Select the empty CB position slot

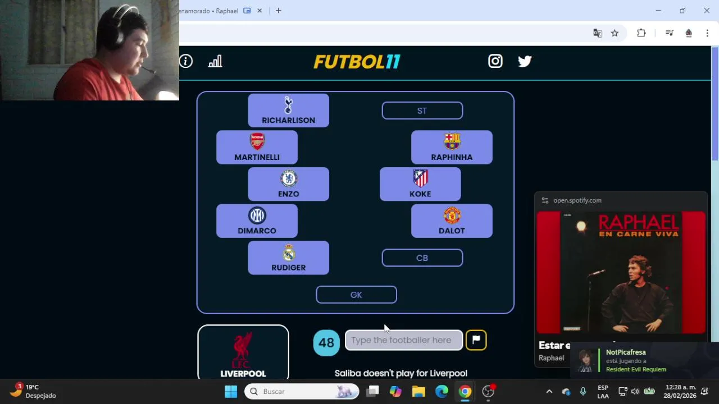tap(422, 258)
